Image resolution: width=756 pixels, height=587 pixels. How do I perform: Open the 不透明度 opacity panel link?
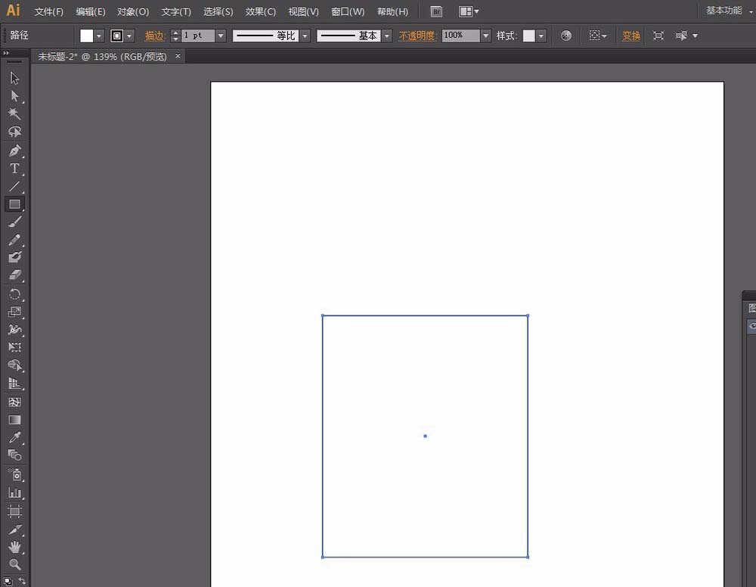[417, 36]
